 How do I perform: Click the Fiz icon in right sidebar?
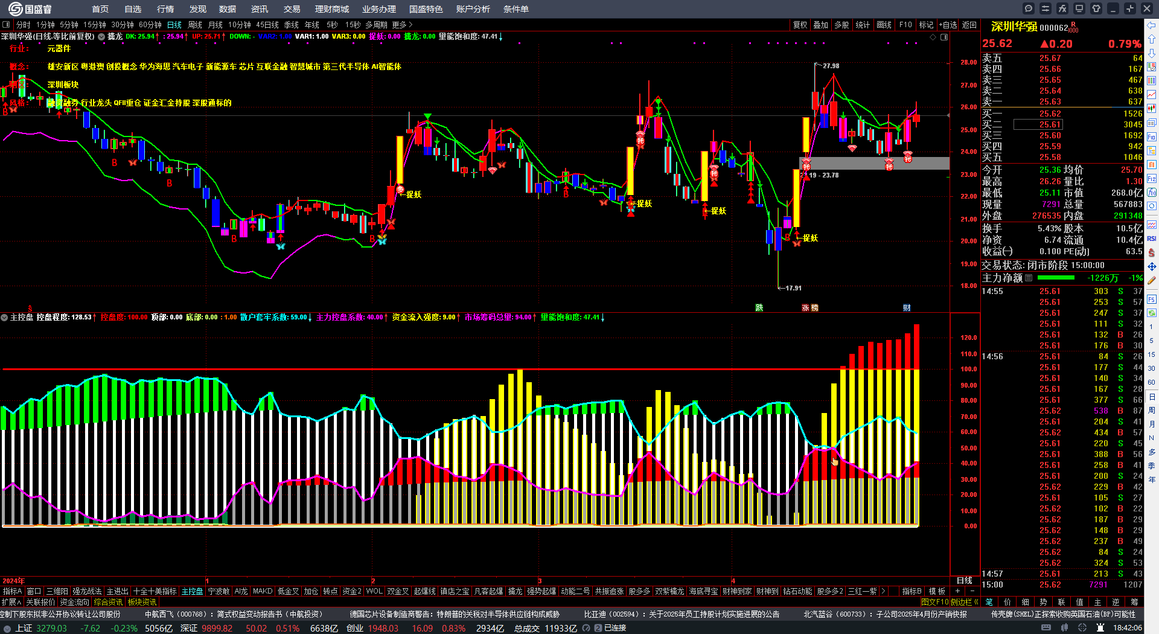point(1152,179)
